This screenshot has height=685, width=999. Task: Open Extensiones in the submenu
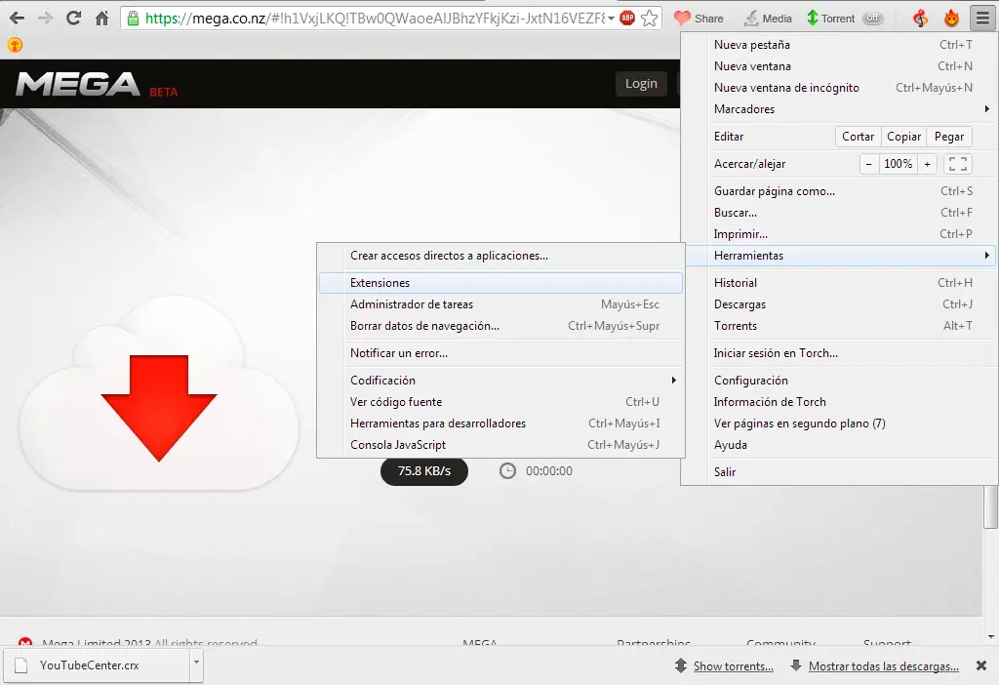(500, 283)
